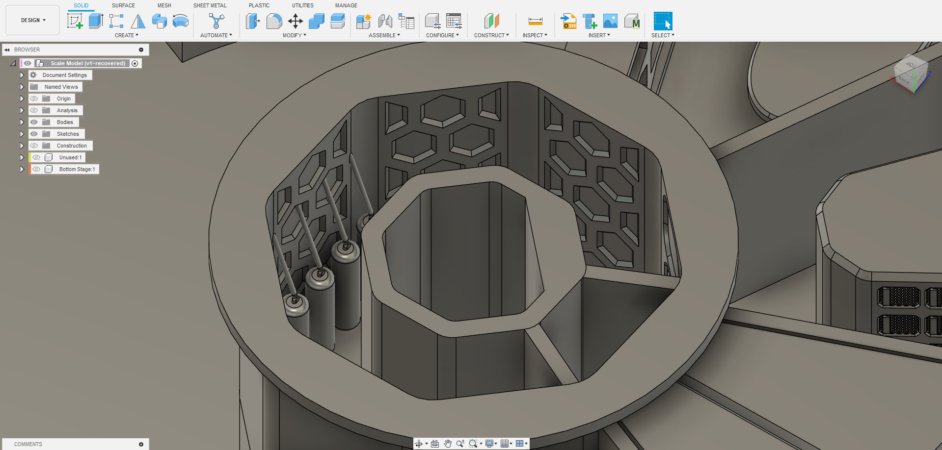942x450 pixels.
Task: Show the Construction folder via eye icon
Action: (34, 146)
